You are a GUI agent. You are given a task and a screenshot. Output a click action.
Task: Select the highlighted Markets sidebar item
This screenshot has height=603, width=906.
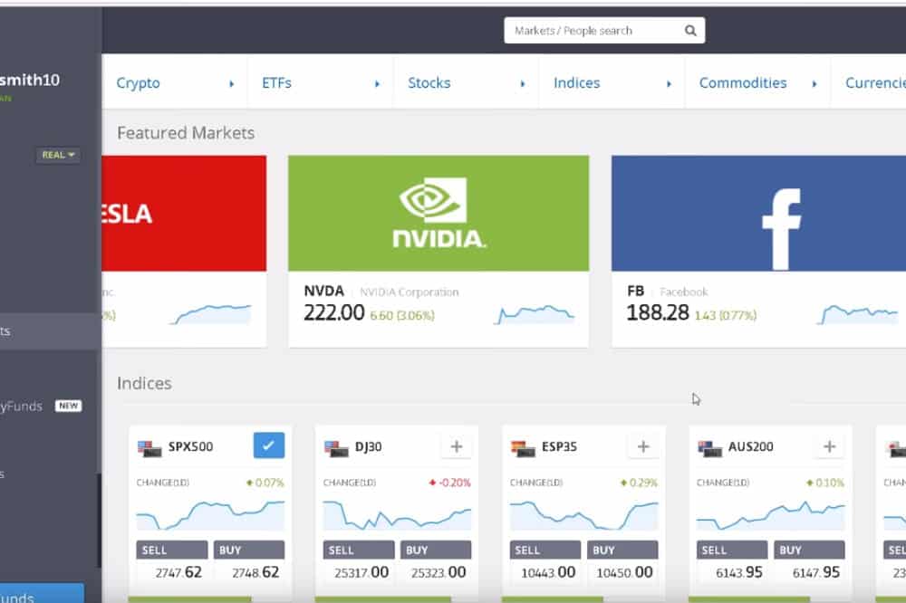[x=50, y=331]
